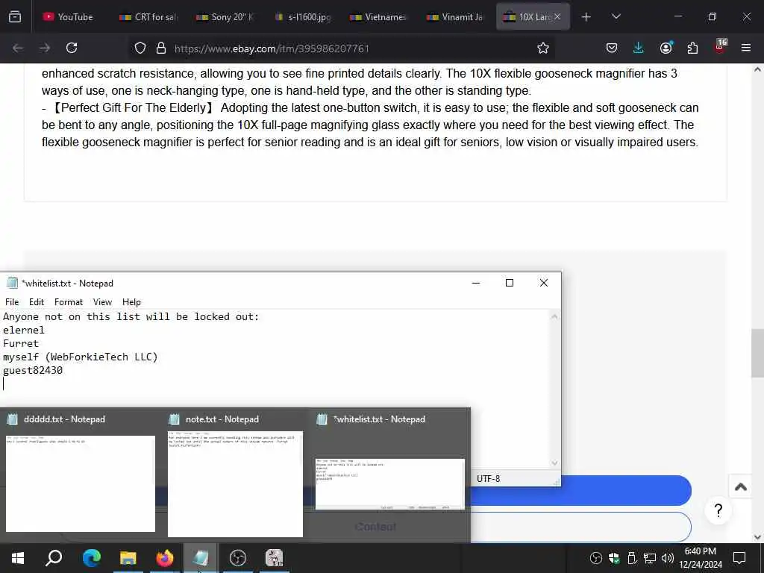Open clock showing 6:40 PM

(700, 558)
